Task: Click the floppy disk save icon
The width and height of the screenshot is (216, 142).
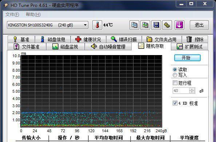Action: [x=156, y=25]
